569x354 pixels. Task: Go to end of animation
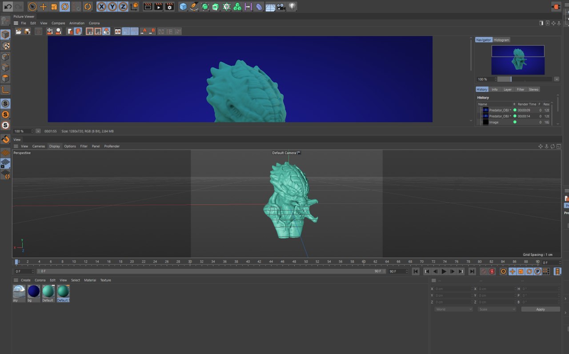(472, 271)
